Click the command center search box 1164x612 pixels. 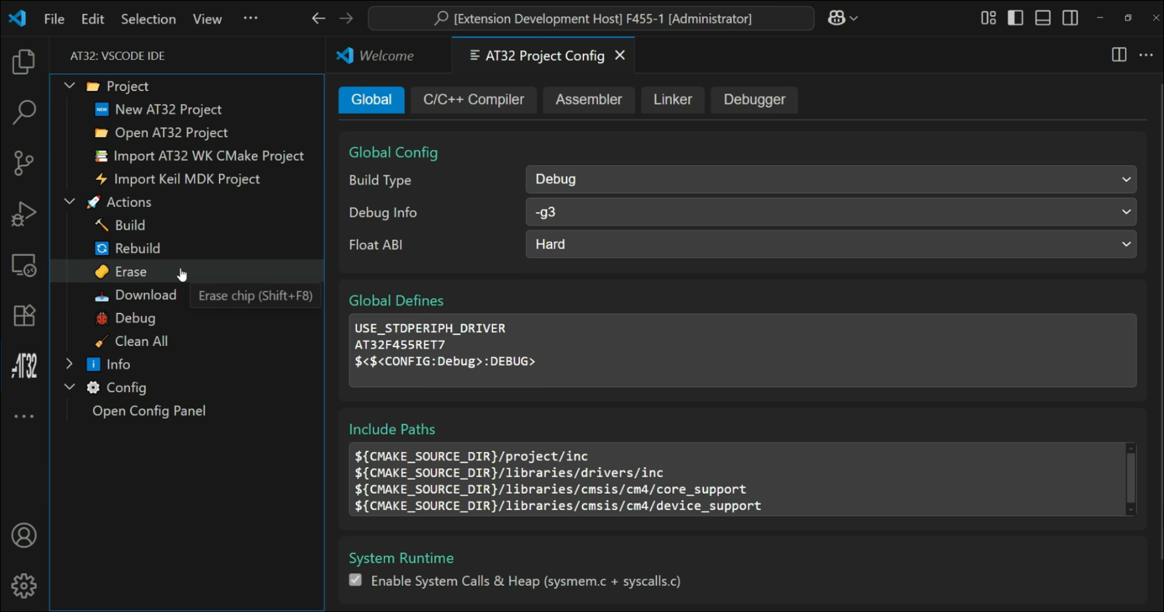(591, 19)
